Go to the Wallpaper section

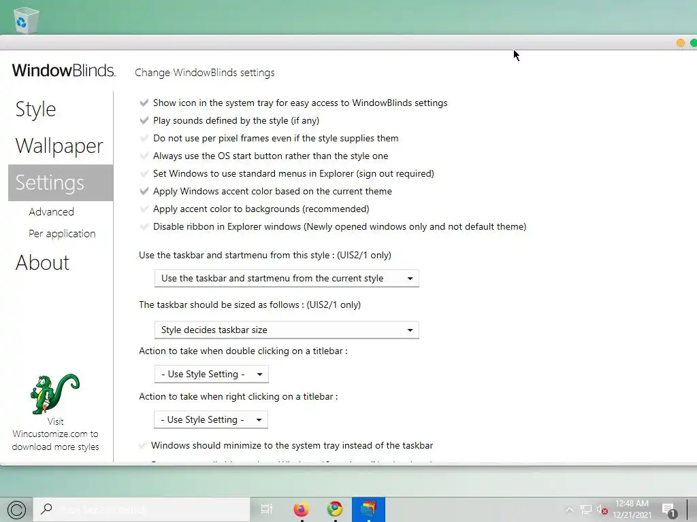(59, 146)
